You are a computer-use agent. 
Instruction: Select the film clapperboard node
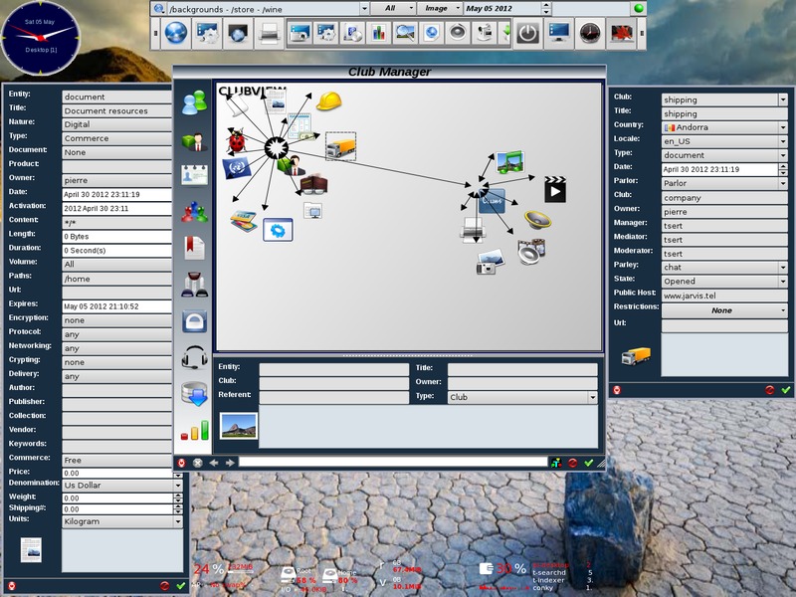click(x=554, y=189)
